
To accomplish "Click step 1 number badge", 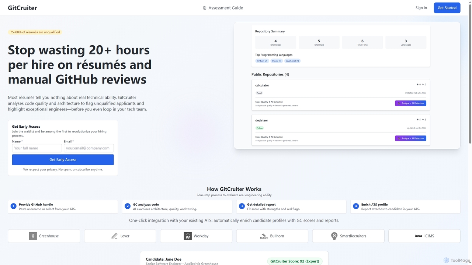I will [x=14, y=206].
